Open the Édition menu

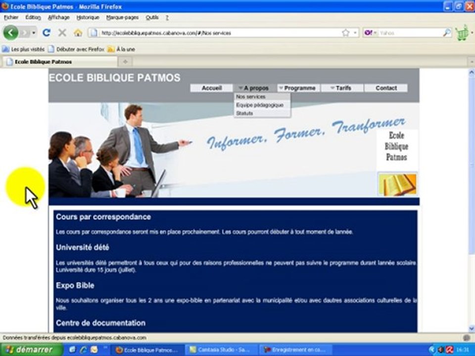(x=33, y=18)
